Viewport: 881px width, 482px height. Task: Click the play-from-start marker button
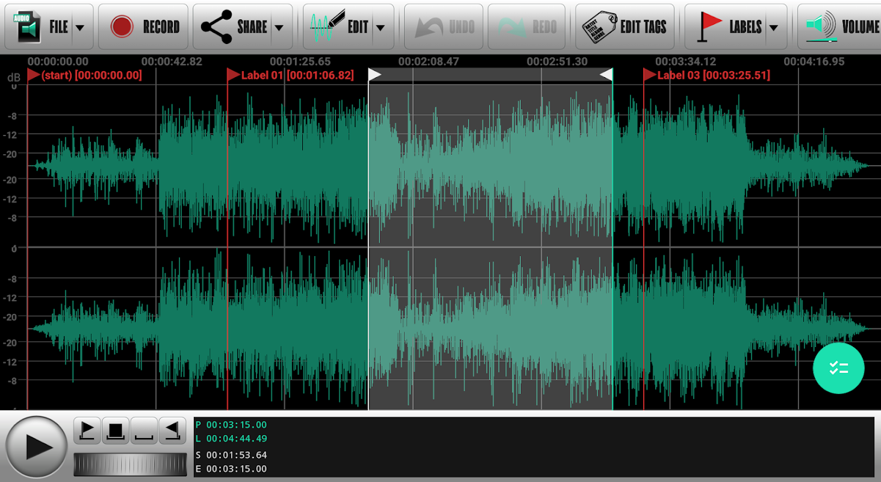tap(87, 430)
